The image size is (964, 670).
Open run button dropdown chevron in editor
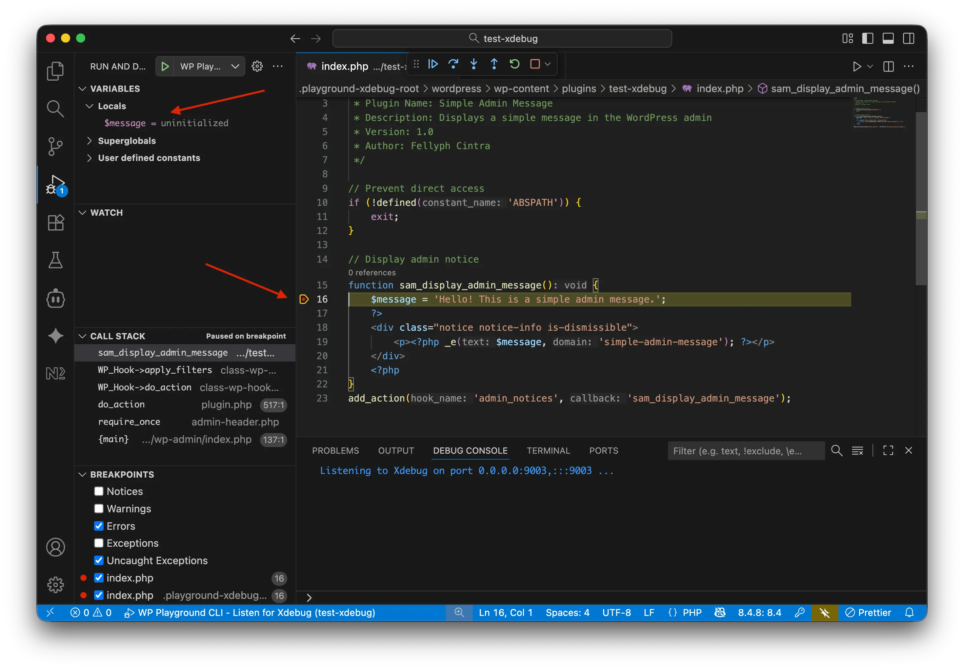click(870, 66)
